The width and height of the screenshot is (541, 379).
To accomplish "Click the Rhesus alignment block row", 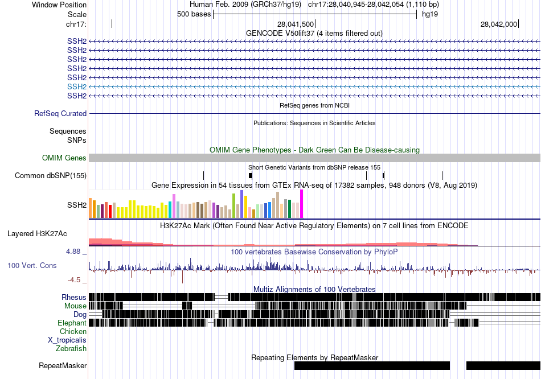I will coord(315,297).
